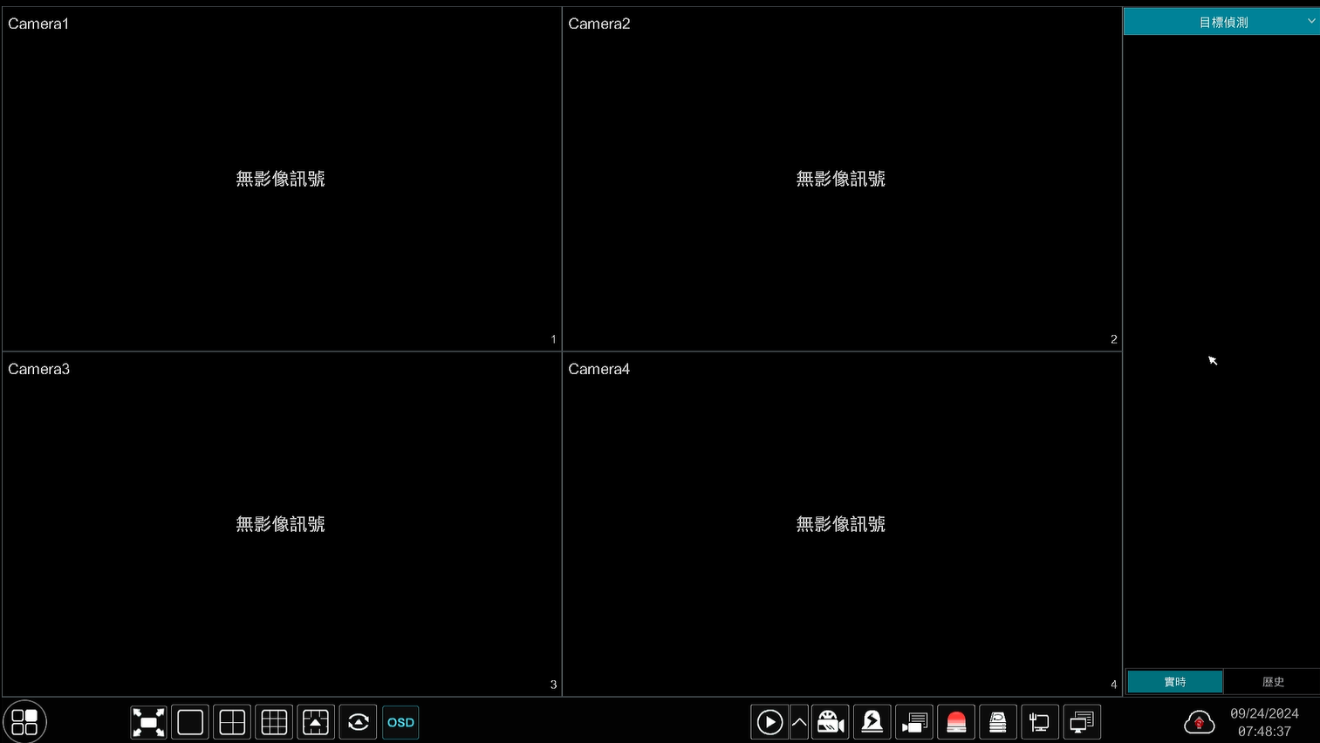The height and width of the screenshot is (743, 1320).
Task: Expand playback options arrow
Action: tap(799, 722)
